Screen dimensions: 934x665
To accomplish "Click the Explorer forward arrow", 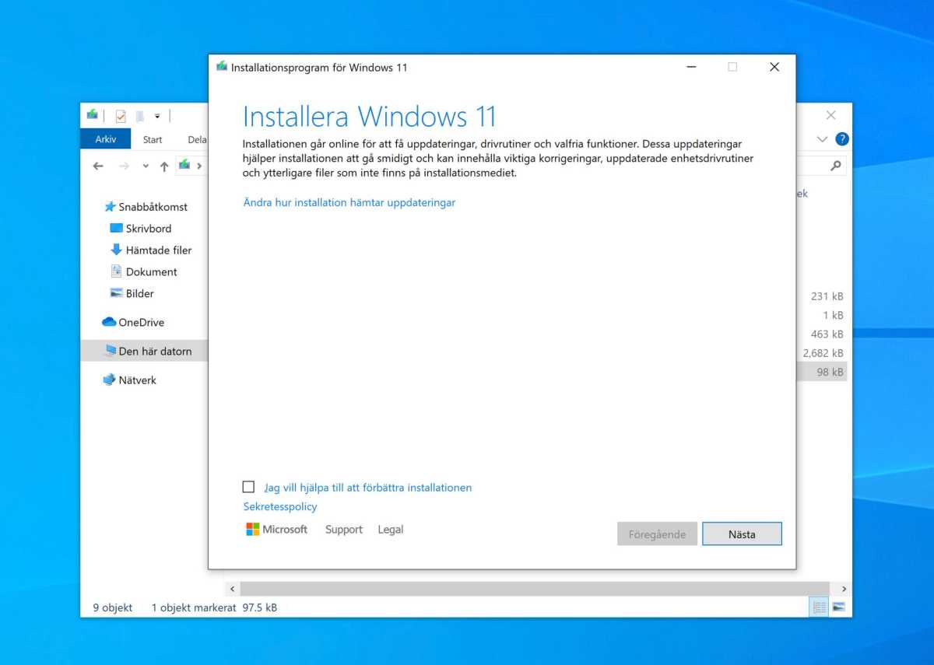I will coord(124,166).
